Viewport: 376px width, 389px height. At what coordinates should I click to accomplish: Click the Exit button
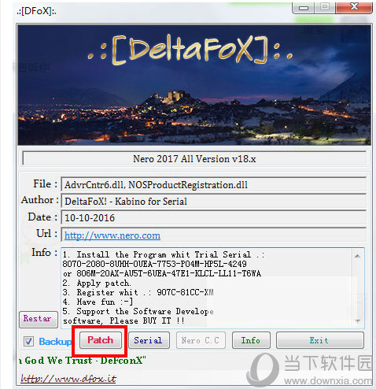(x=320, y=340)
